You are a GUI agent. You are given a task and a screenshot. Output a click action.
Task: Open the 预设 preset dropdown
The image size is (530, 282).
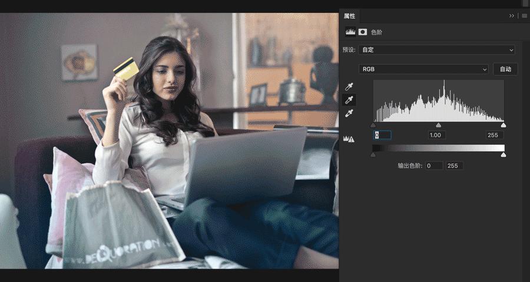[x=436, y=50]
